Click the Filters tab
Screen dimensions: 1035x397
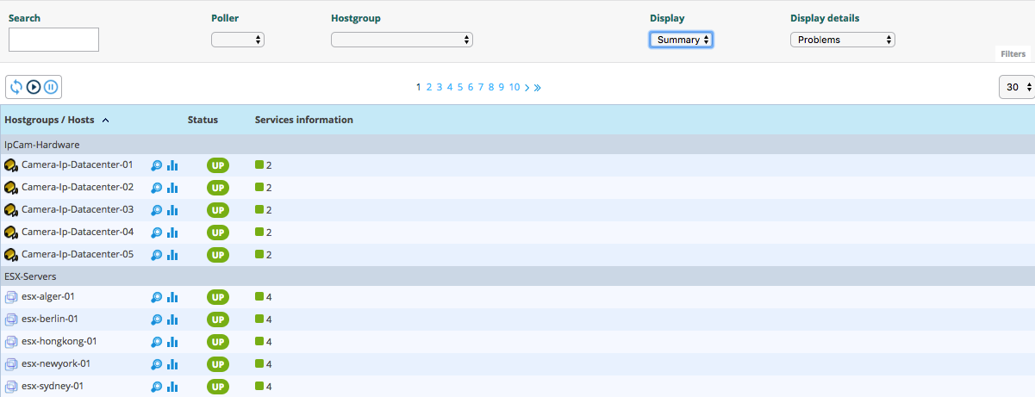point(1013,54)
